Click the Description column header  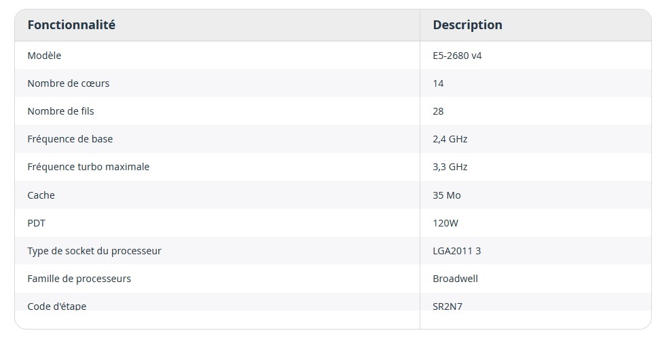(467, 25)
